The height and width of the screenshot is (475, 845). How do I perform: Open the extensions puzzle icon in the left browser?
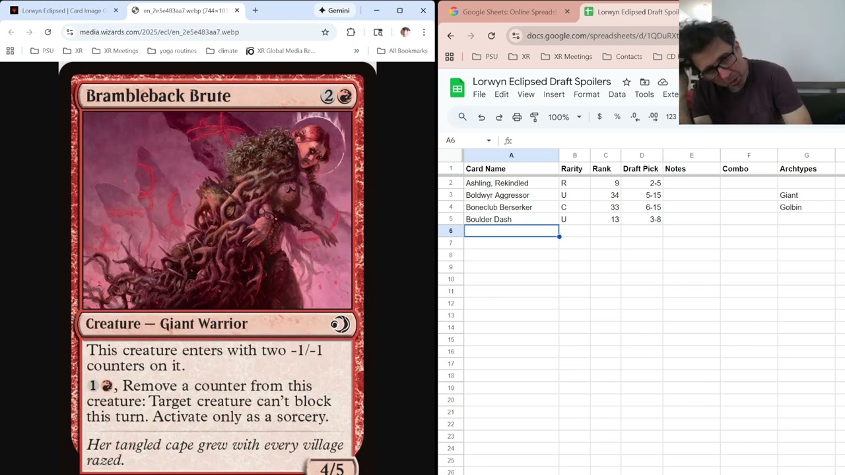point(351,32)
